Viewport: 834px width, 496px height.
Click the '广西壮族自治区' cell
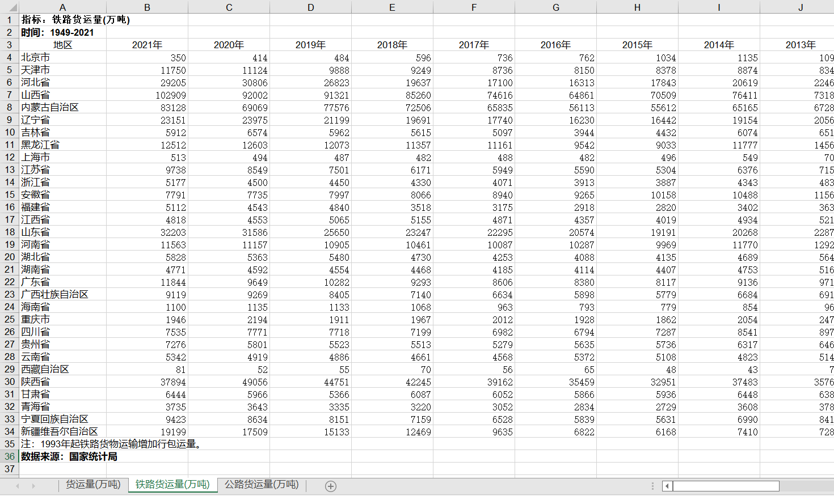[62, 294]
